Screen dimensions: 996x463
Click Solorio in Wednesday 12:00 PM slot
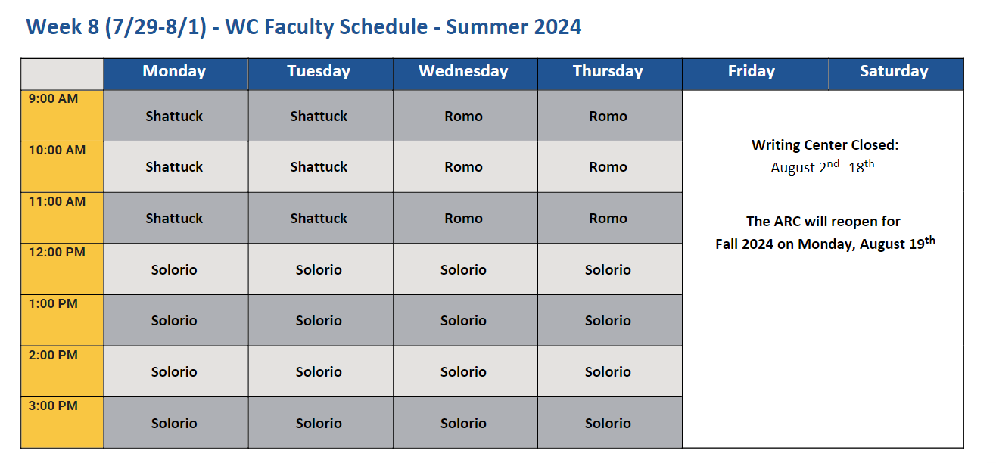click(463, 270)
